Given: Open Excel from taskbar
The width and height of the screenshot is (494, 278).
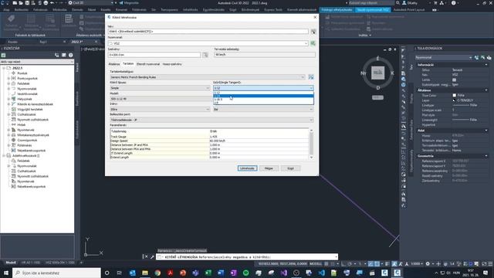Looking at the screenshot, I should [208, 273].
